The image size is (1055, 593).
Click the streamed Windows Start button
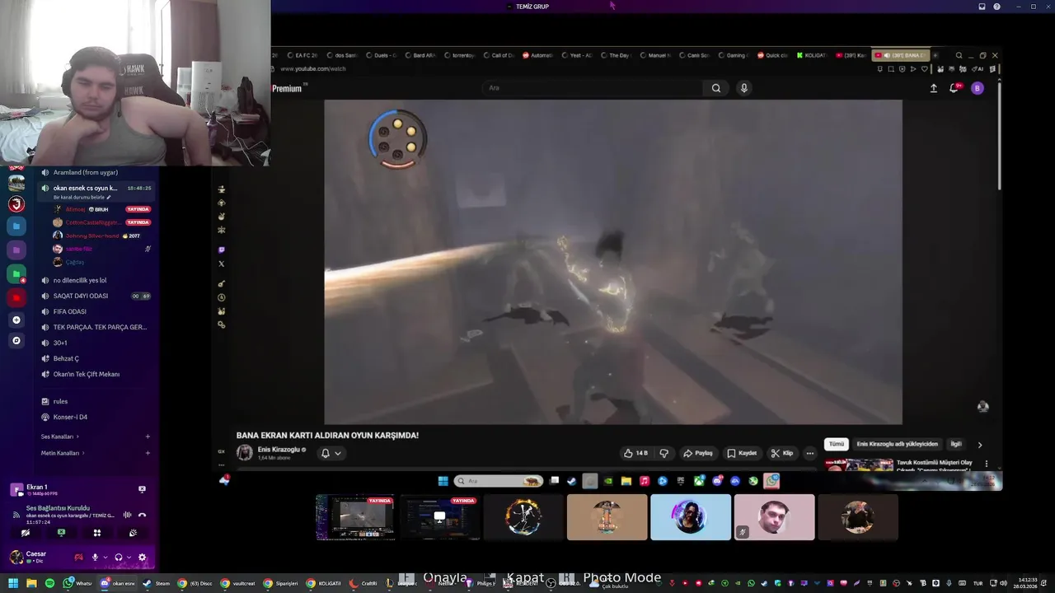coord(443,481)
